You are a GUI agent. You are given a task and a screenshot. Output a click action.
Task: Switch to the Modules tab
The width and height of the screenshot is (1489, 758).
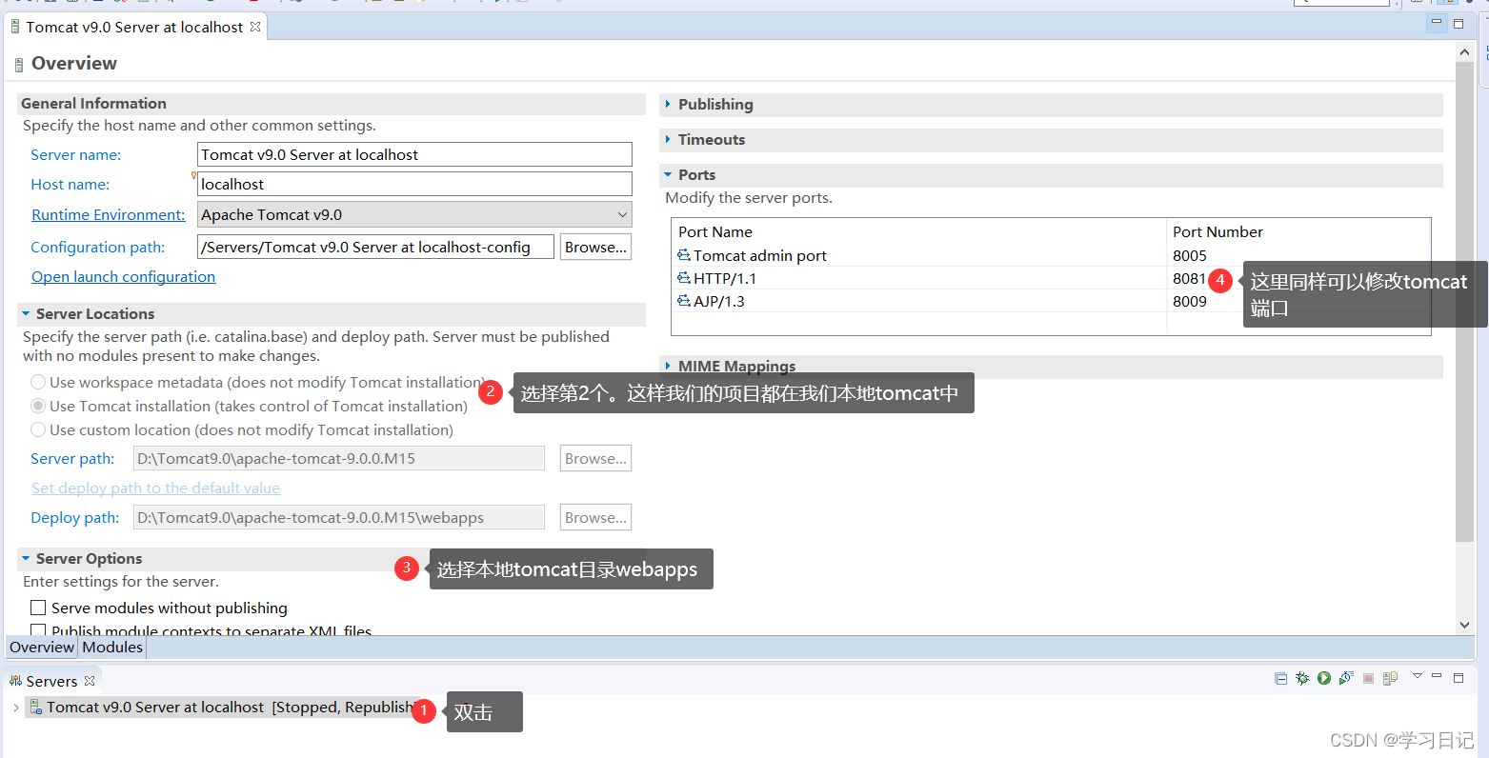tap(112, 647)
